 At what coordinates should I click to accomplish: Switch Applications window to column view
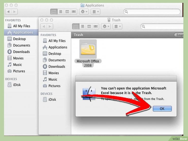(x=67, y=12)
